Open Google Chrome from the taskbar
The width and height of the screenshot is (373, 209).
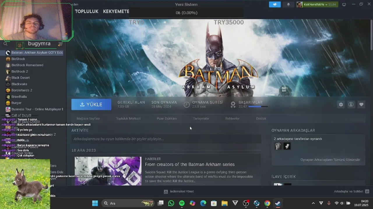point(267,203)
